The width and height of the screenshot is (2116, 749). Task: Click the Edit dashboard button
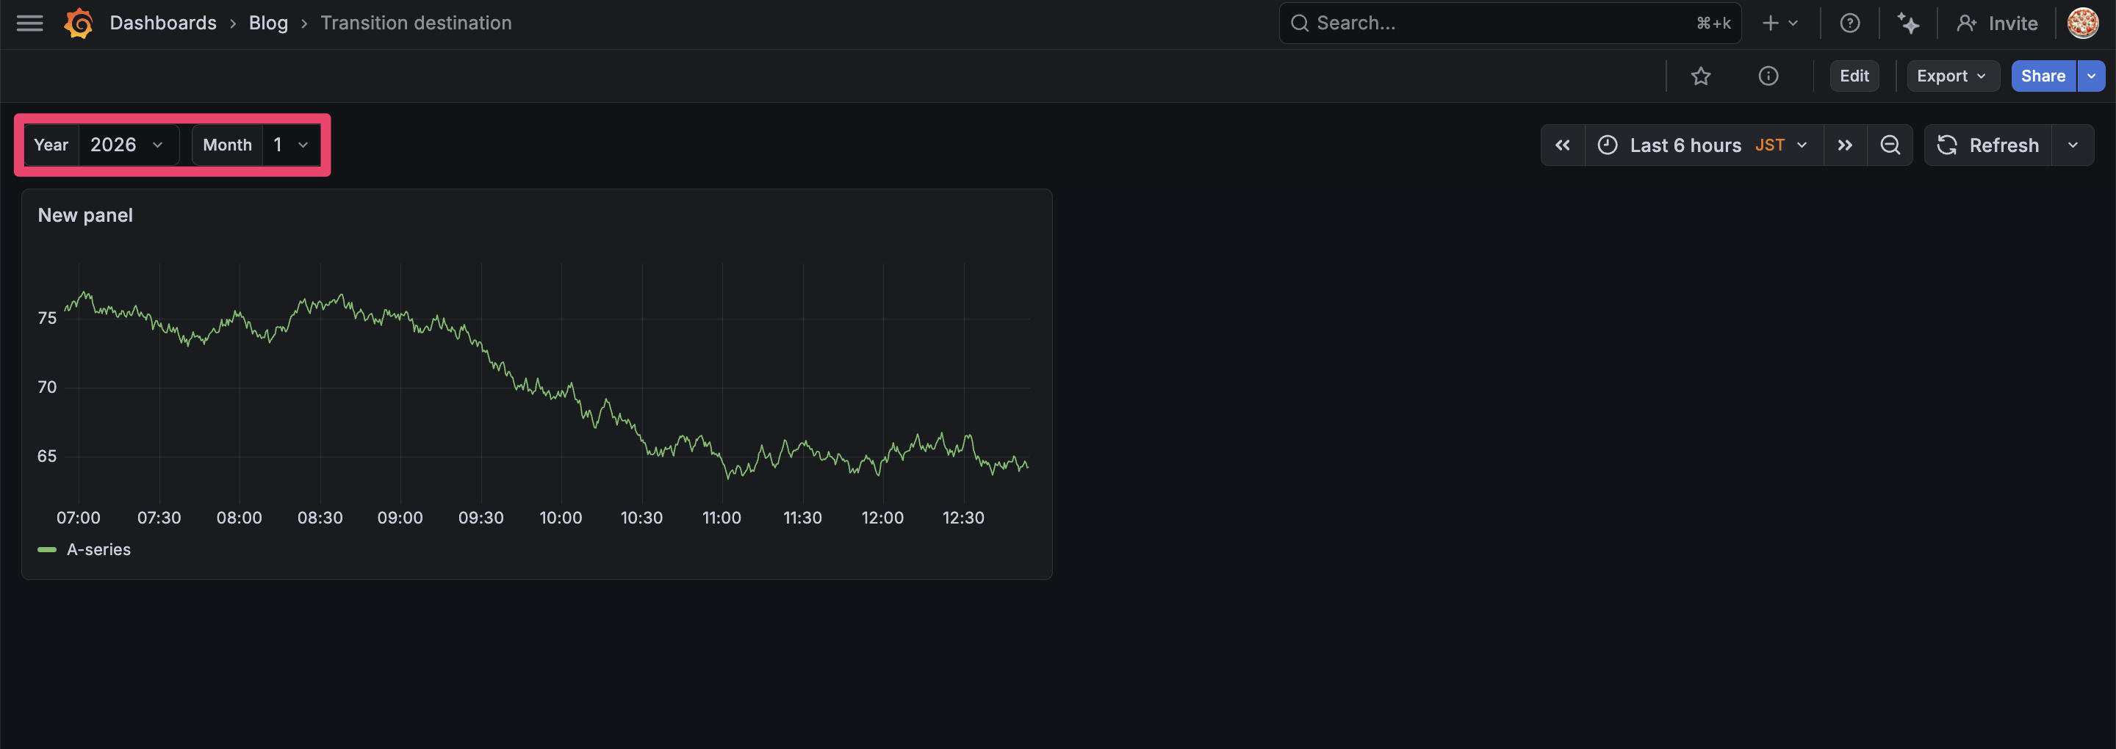click(x=1853, y=76)
